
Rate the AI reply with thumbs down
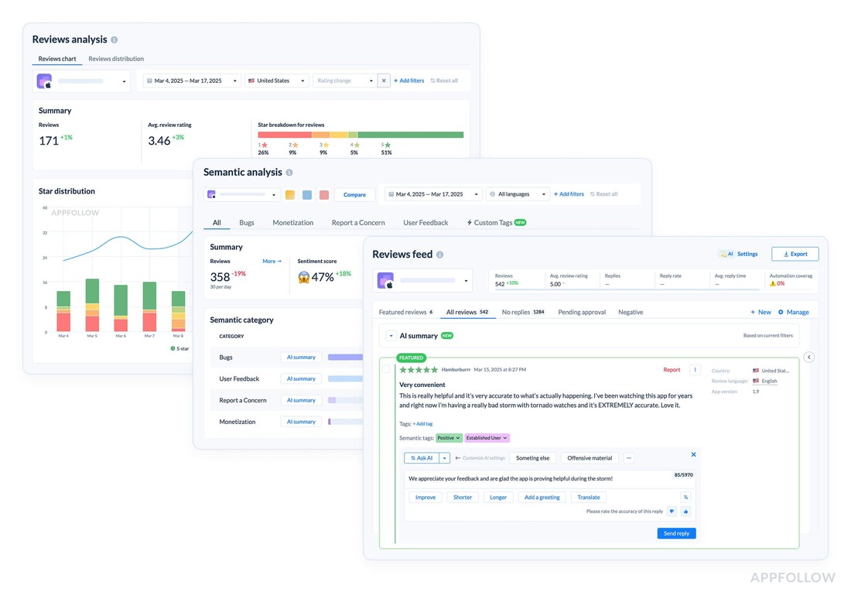point(672,511)
